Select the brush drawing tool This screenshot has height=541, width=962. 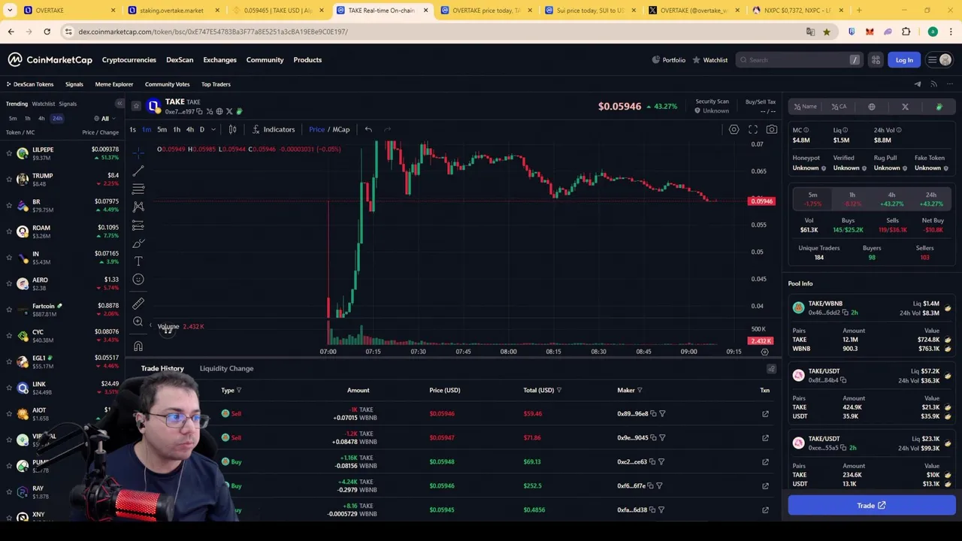click(138, 243)
